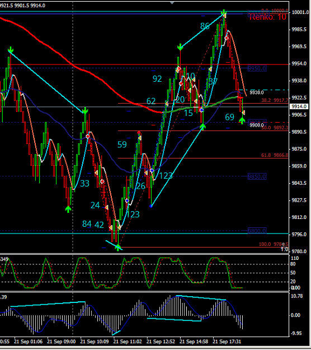This screenshot has width=311, height=350.
Task: Click the histogram scale value -9.95
Action: [296, 333]
